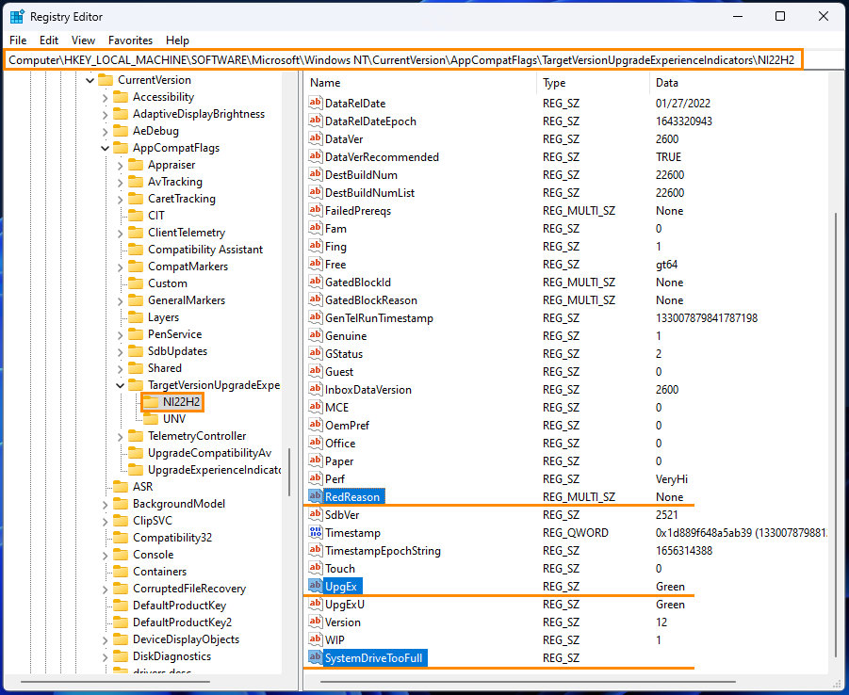Click the gt64 data cell
849x695 pixels.
tap(666, 265)
